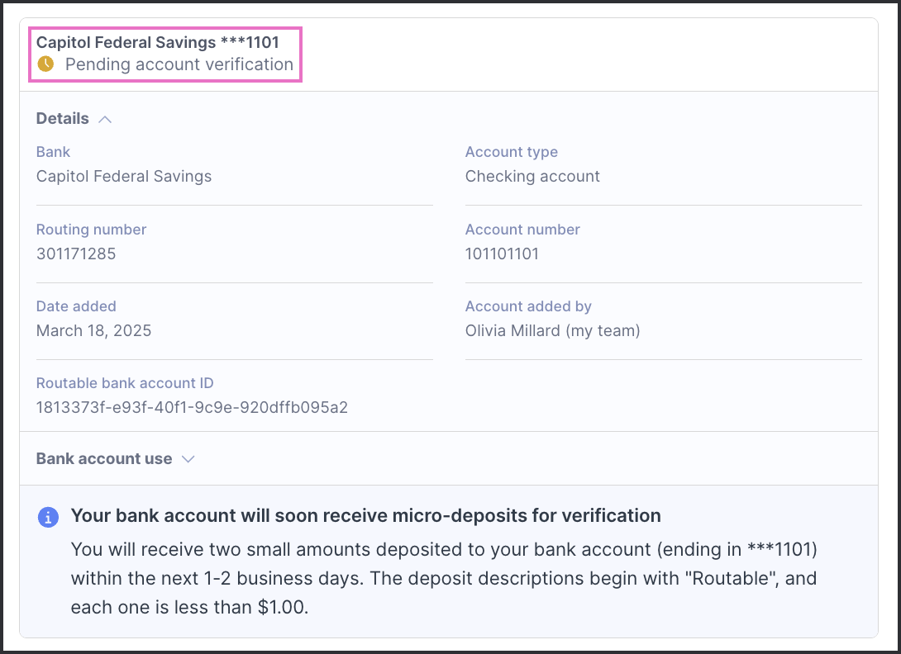Click the Routable bank account ID label

(x=125, y=383)
